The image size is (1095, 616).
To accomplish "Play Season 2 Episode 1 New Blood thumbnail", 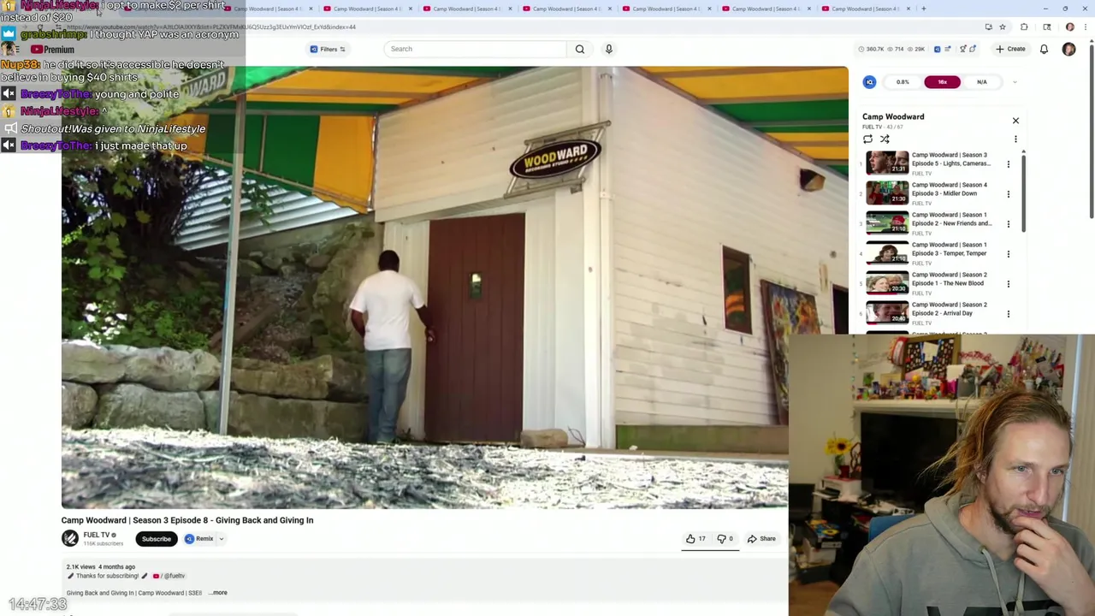I will coord(887,283).
